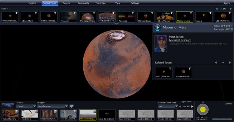This screenshot has height=122, width=234.
Task: Select the Valles Marineris thumbnail
Action: (x=10, y=115)
